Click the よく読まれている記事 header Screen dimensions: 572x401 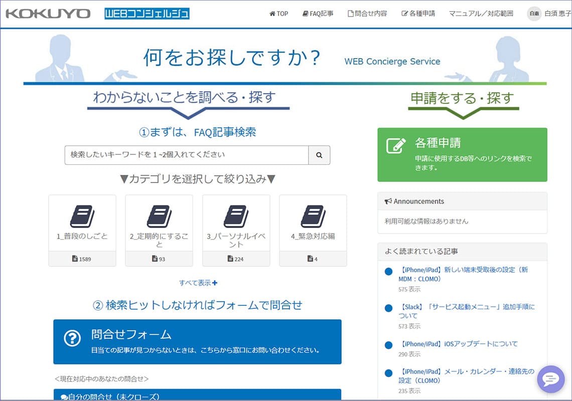click(x=462, y=252)
